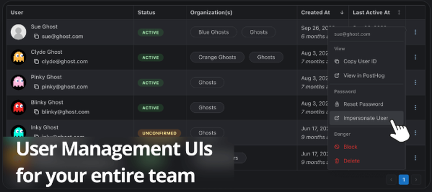
Task: Click the User column header
Action: [x=17, y=13]
